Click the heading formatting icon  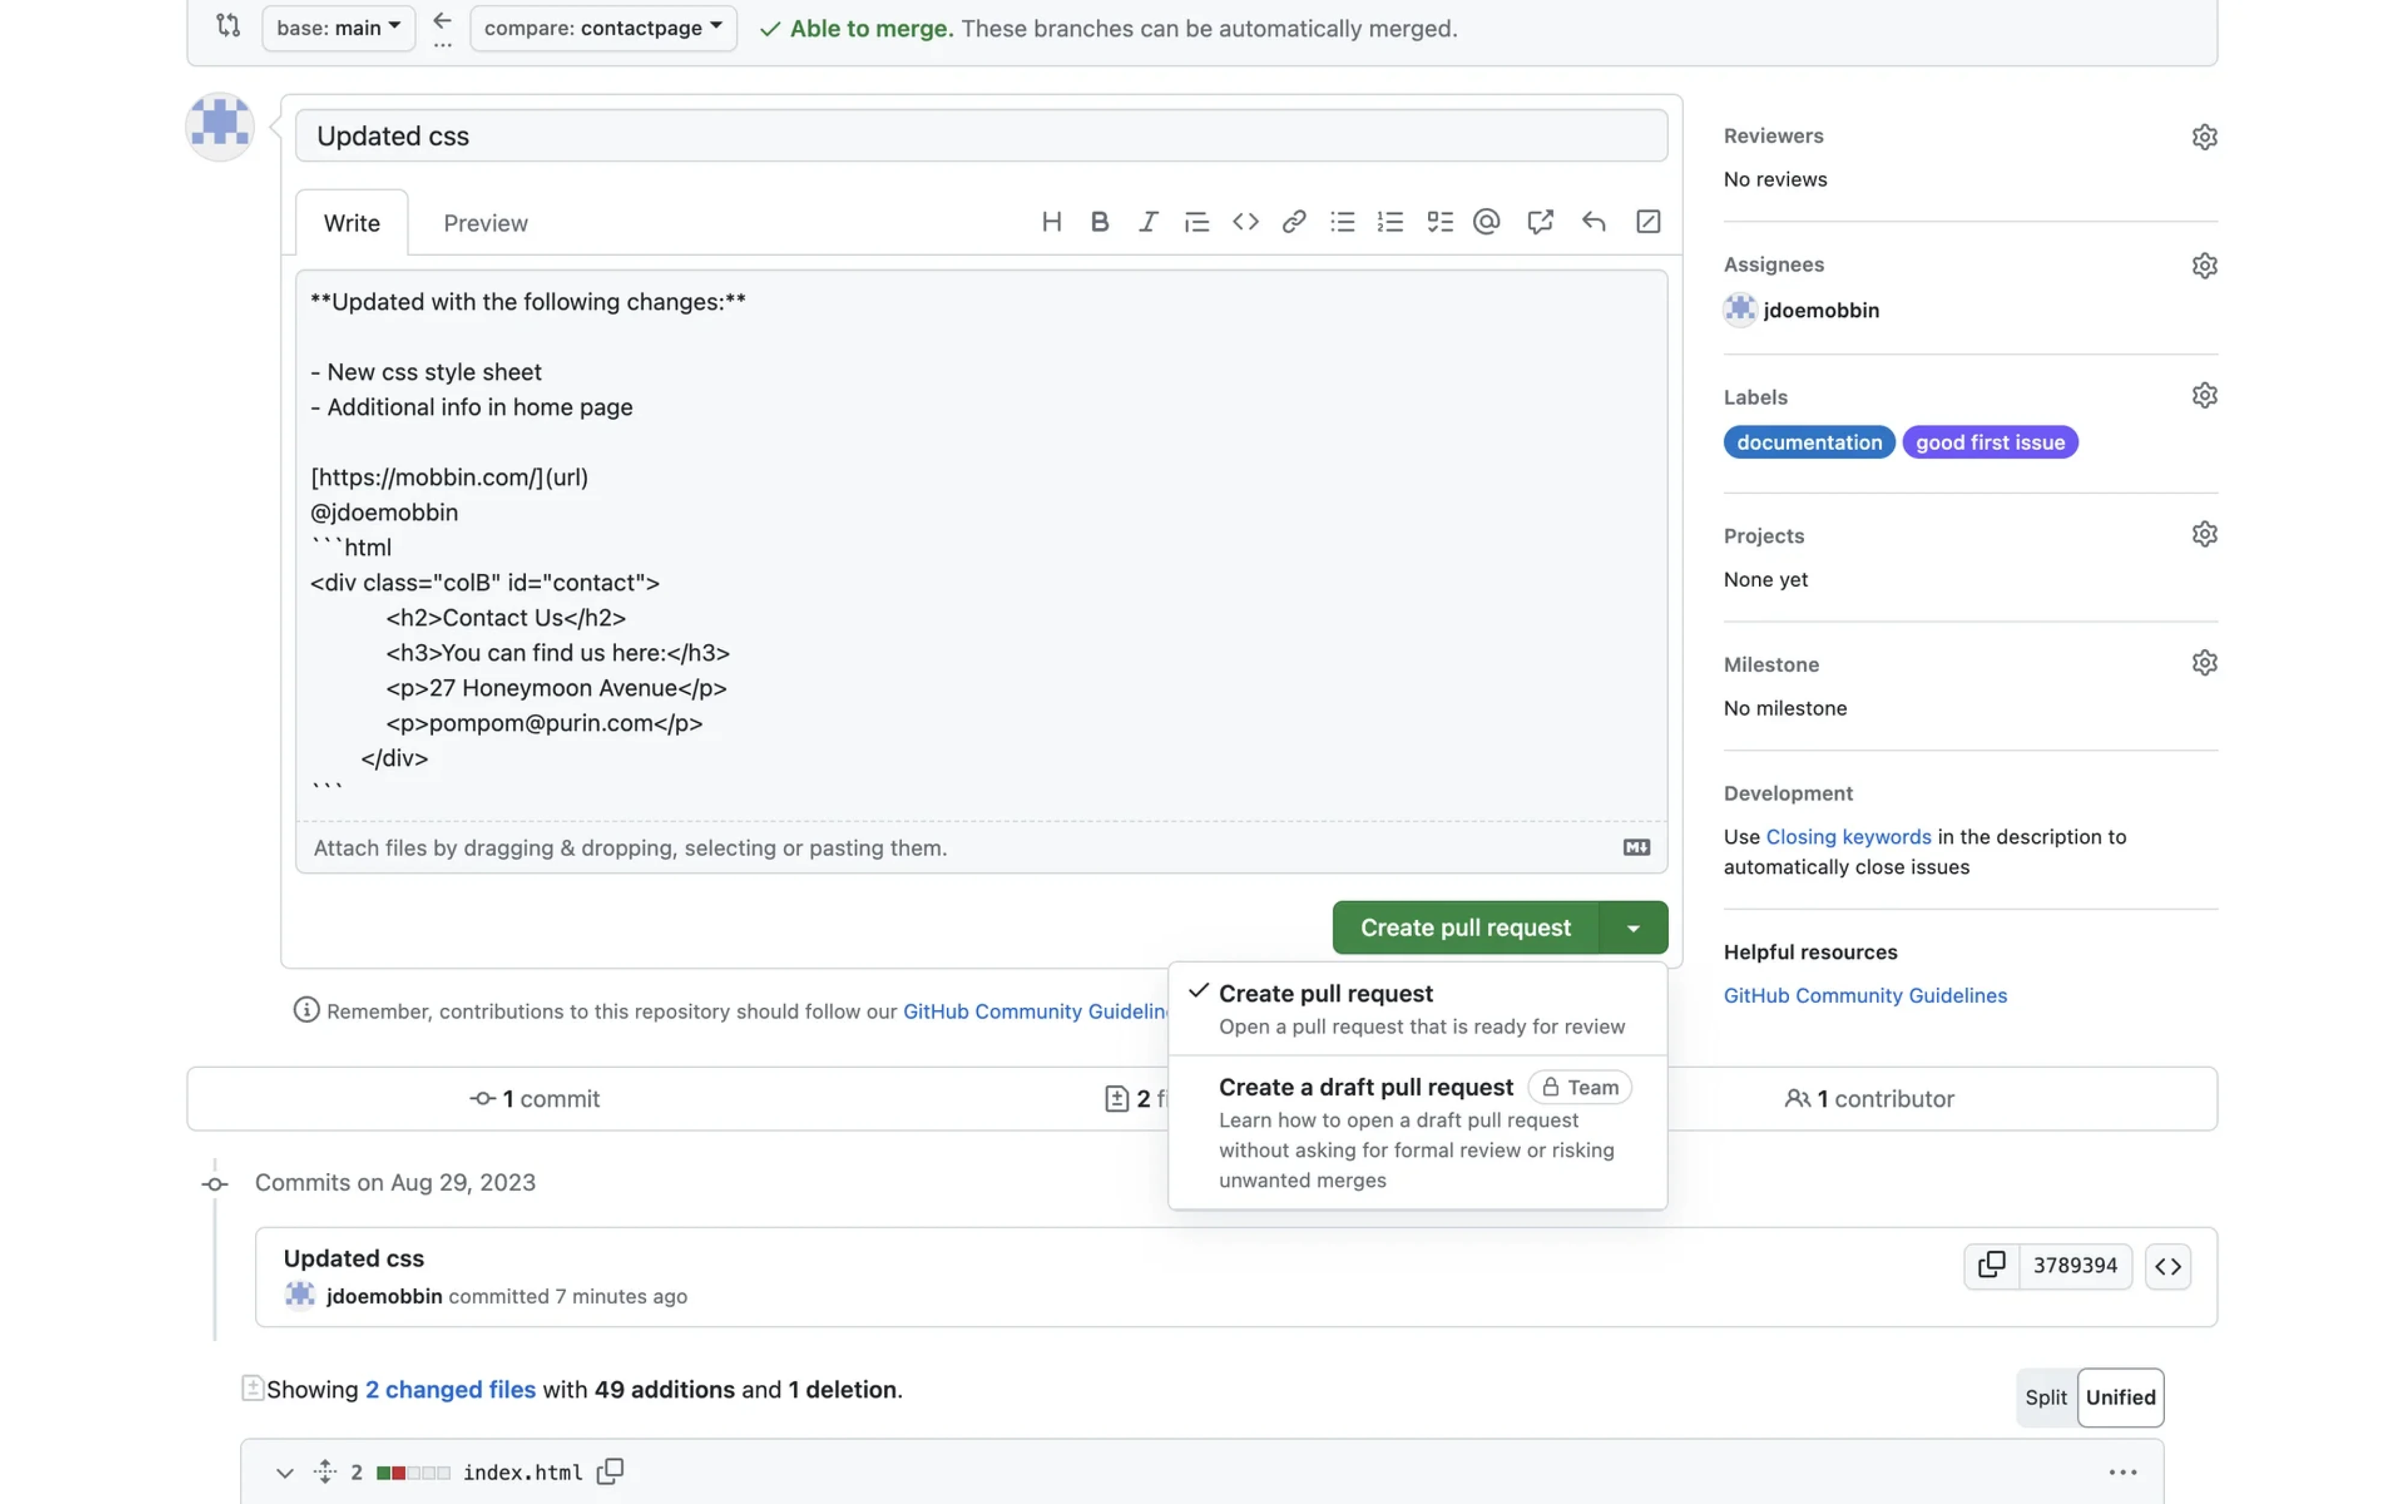(1052, 222)
